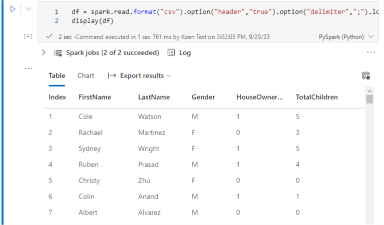The height and width of the screenshot is (225, 384).
Task: Open the Log for Spark jobs
Action: click(x=179, y=52)
